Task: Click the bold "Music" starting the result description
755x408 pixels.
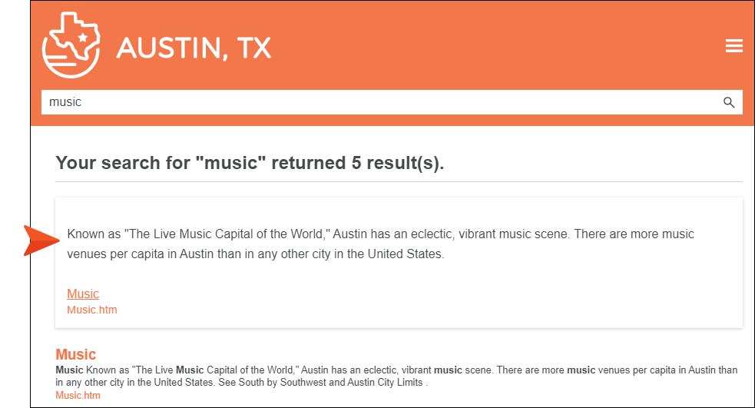Action: [x=69, y=370]
